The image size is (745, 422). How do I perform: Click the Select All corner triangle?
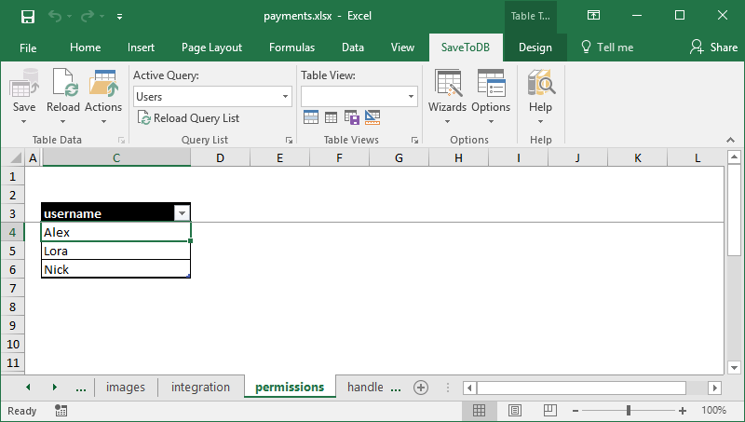(x=14, y=157)
